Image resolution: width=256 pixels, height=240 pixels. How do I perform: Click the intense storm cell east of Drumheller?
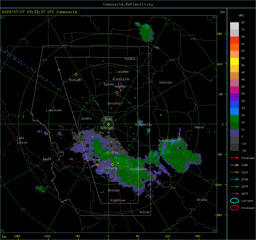coord(179,139)
